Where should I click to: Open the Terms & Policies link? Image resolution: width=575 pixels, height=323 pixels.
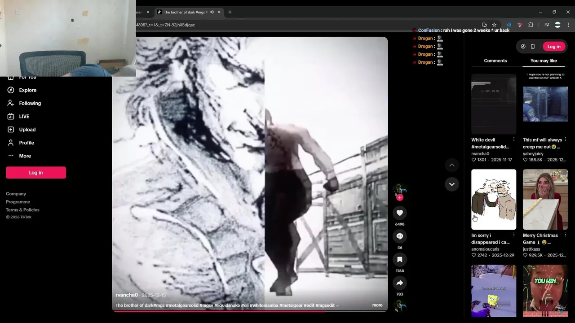tap(22, 210)
